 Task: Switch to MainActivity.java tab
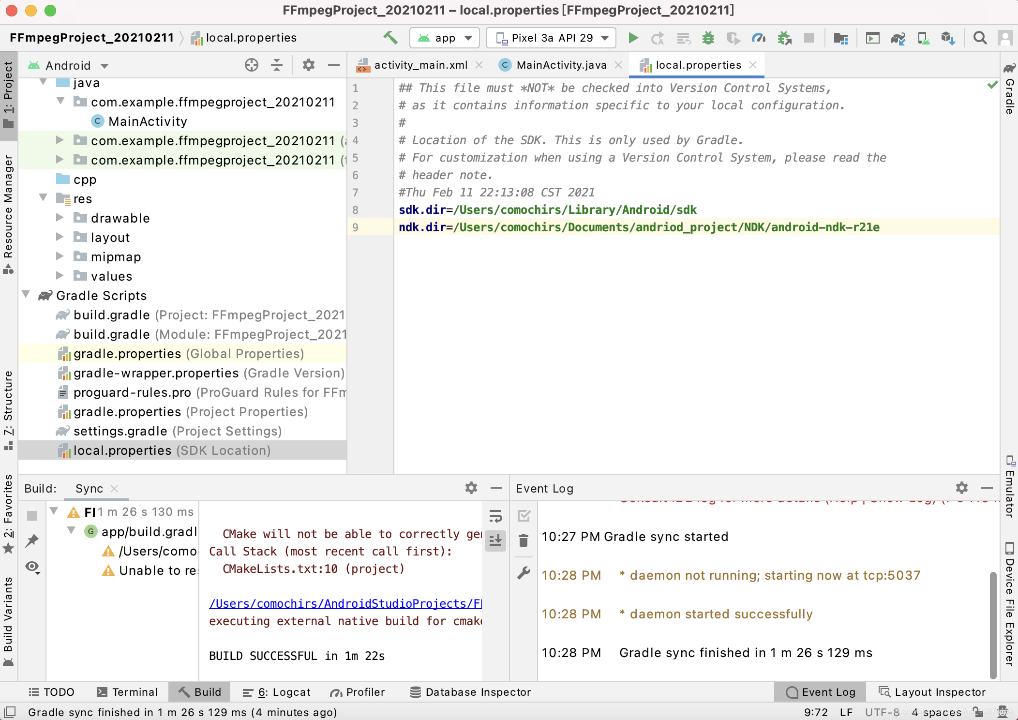[x=561, y=65]
